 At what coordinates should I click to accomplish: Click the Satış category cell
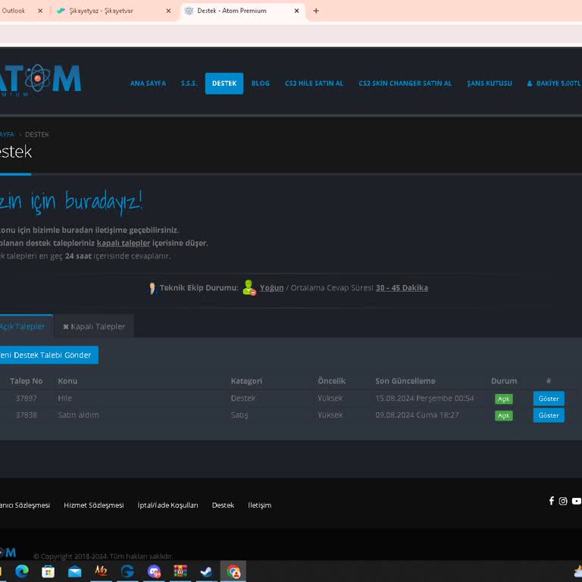(x=239, y=415)
